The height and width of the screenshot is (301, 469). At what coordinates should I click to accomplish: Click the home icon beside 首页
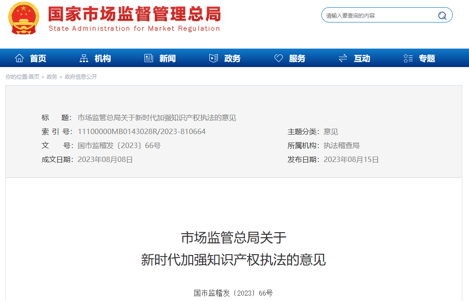19,58
